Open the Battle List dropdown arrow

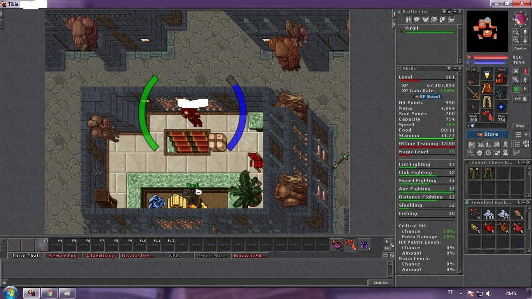point(449,12)
